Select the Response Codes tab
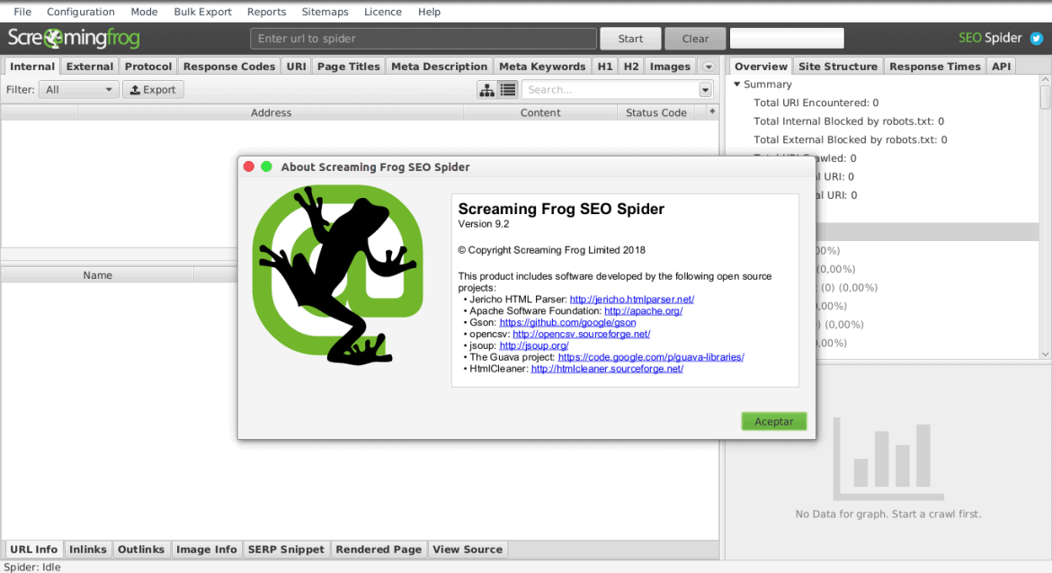Viewport: 1052px width, 573px height. 228,67
